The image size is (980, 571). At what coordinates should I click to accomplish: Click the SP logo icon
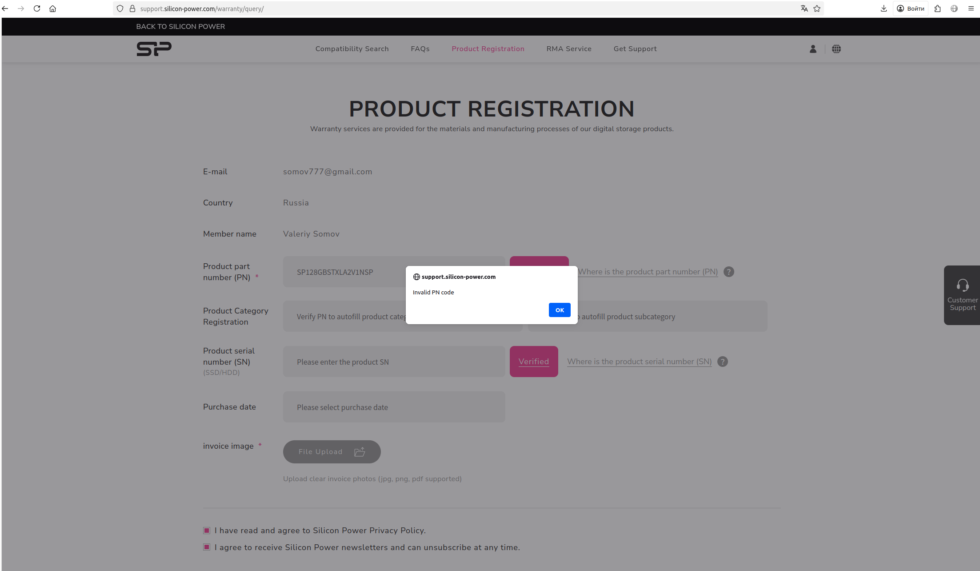[x=154, y=49]
